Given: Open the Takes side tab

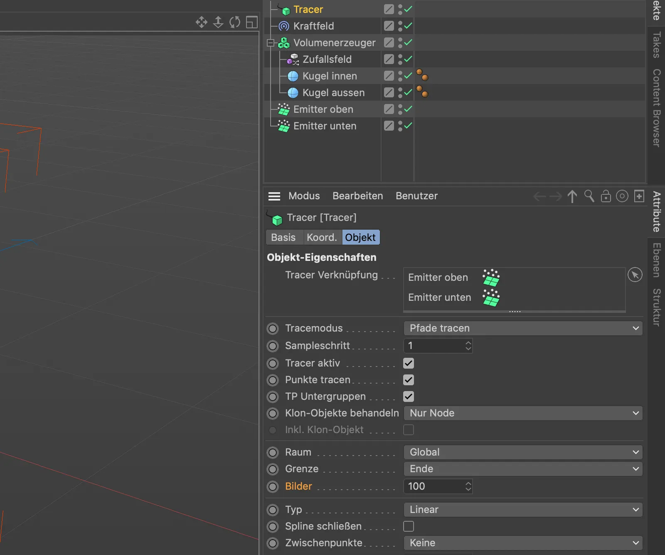Looking at the screenshot, I should click(657, 45).
